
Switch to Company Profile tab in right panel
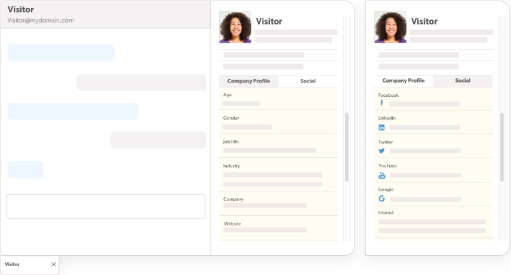(404, 81)
